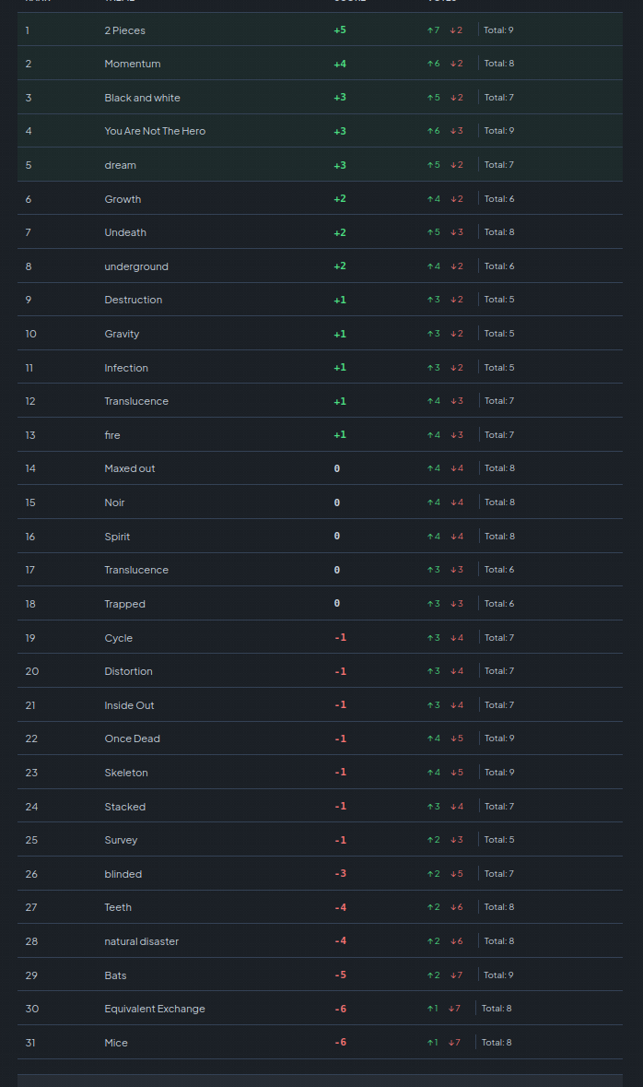Open the You Are Not The Hero theme
The image size is (643, 1087).
(155, 131)
